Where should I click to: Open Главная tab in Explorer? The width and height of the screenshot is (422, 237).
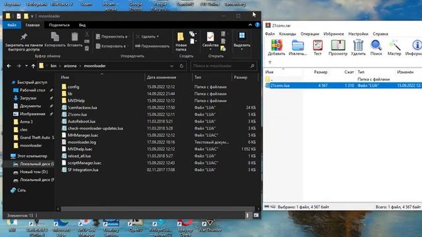pos(32,25)
